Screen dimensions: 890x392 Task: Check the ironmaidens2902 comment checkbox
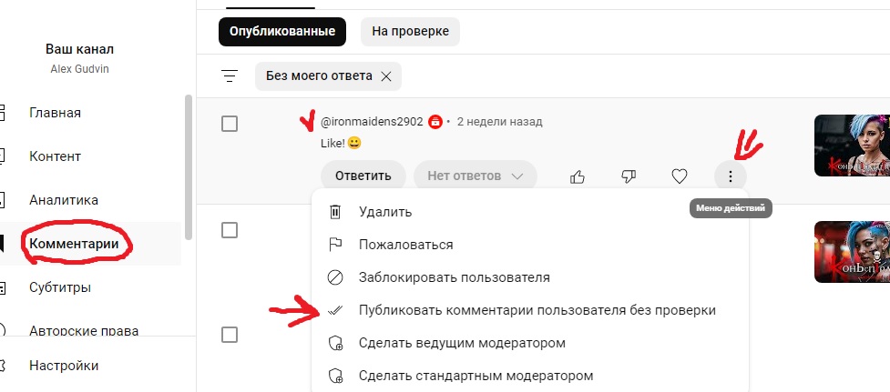point(230,124)
